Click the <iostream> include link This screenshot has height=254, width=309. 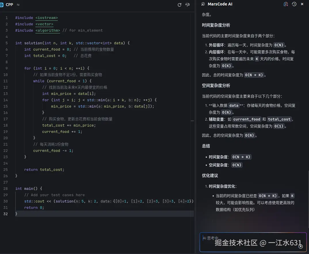point(47,18)
